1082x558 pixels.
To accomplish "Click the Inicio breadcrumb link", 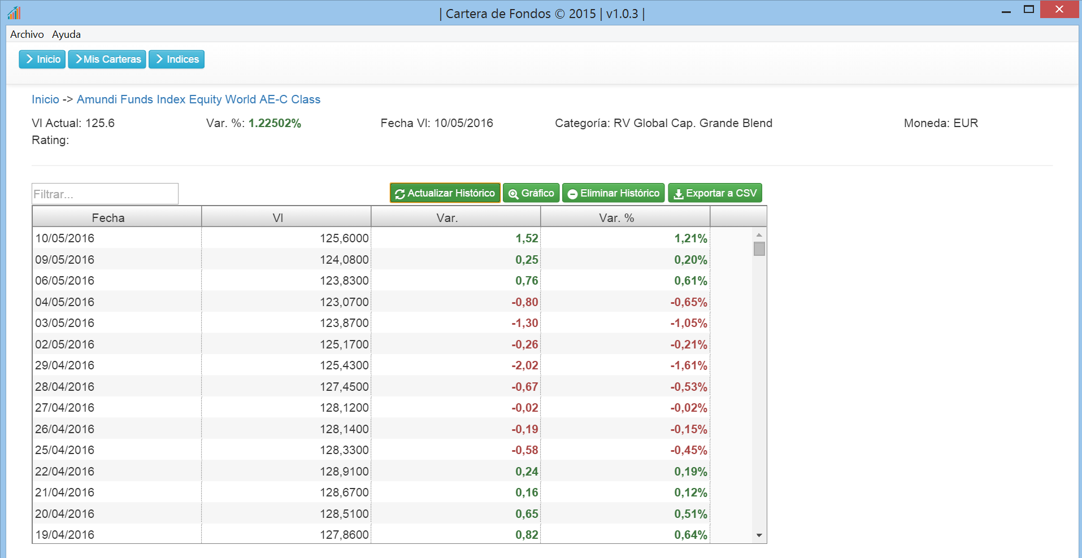I will tap(45, 99).
